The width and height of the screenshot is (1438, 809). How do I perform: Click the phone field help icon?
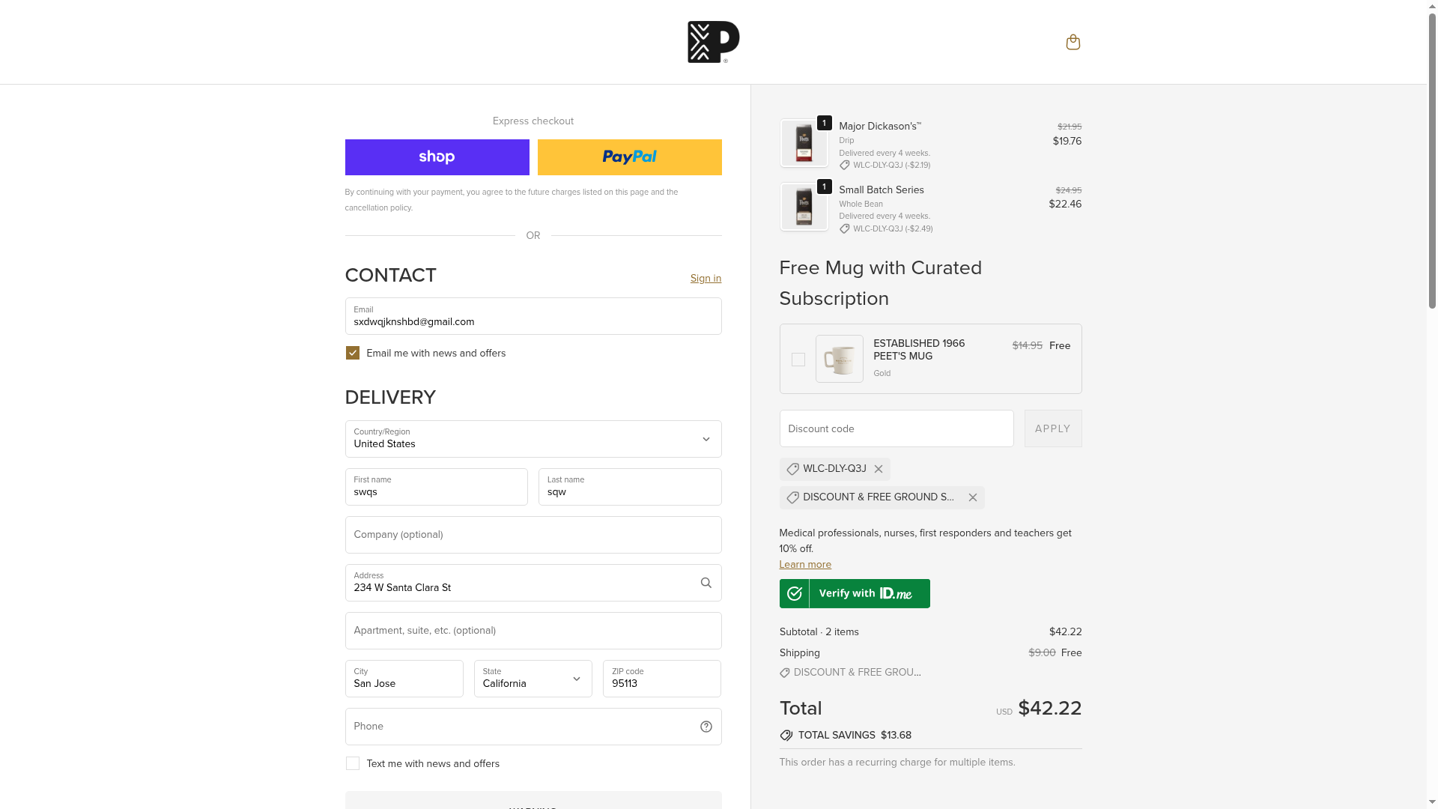pyautogui.click(x=706, y=727)
